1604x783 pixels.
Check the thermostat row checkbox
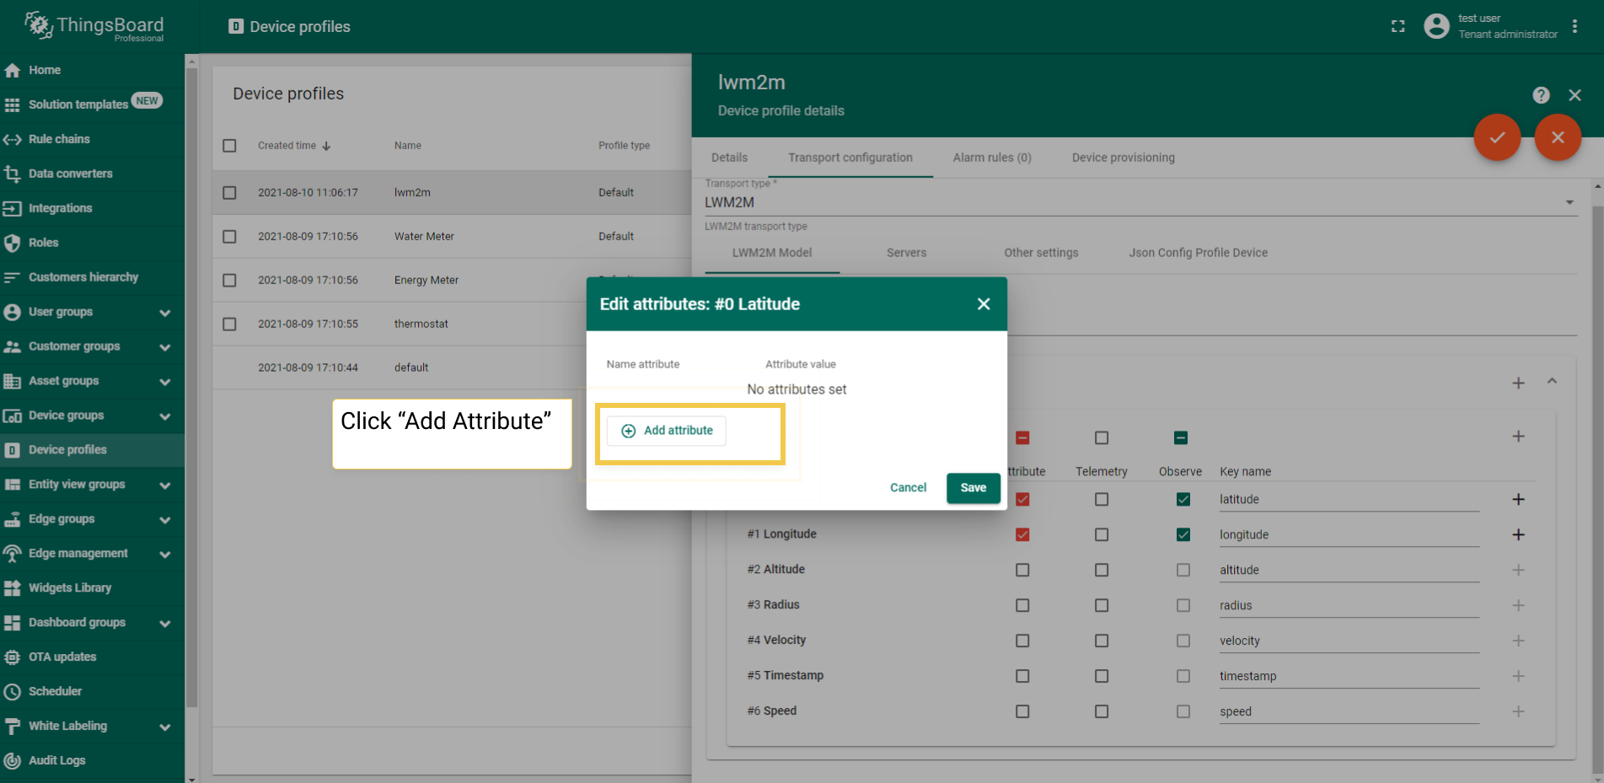coord(229,324)
